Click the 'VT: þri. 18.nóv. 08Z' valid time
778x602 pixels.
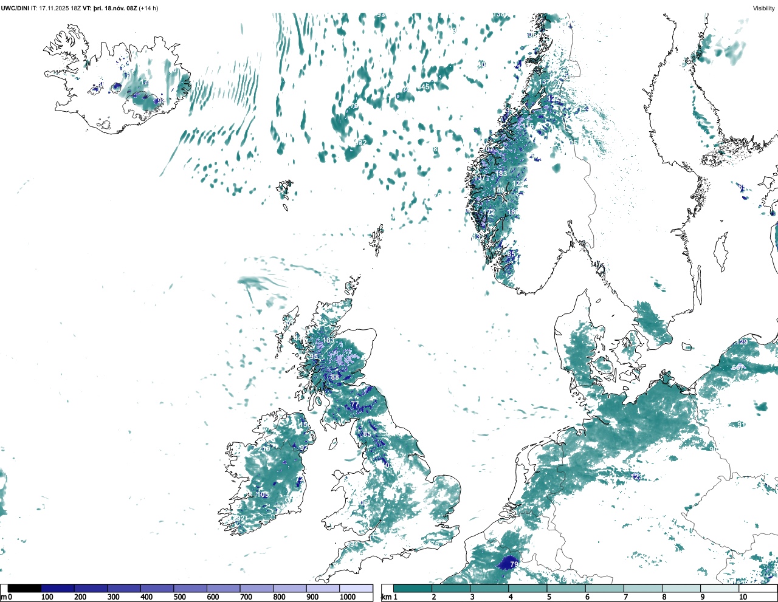pos(110,8)
